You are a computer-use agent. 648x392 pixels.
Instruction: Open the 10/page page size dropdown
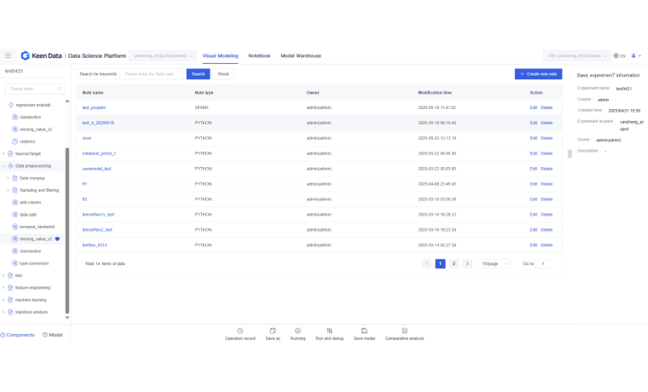pos(495,264)
